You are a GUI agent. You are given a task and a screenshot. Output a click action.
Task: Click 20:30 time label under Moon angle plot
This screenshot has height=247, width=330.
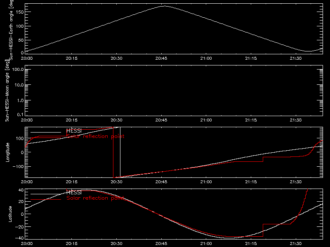pos(116,120)
